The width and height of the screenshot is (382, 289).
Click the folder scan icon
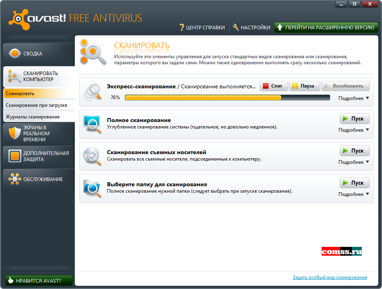click(92, 189)
